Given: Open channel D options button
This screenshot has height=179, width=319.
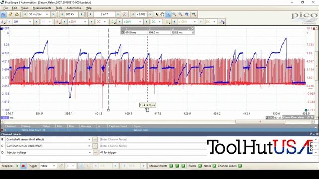Looking at the screenshot, I should (x=167, y=22).
